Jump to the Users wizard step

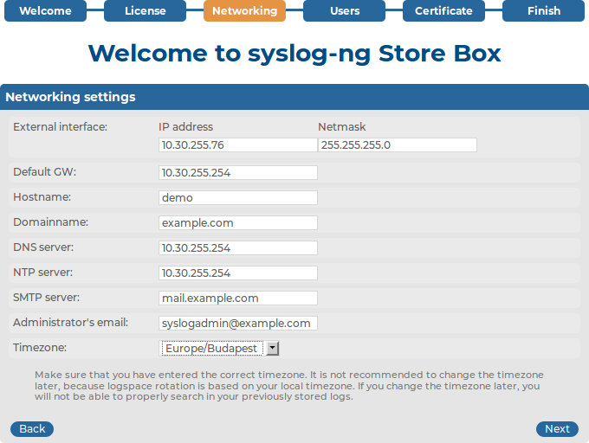344,10
